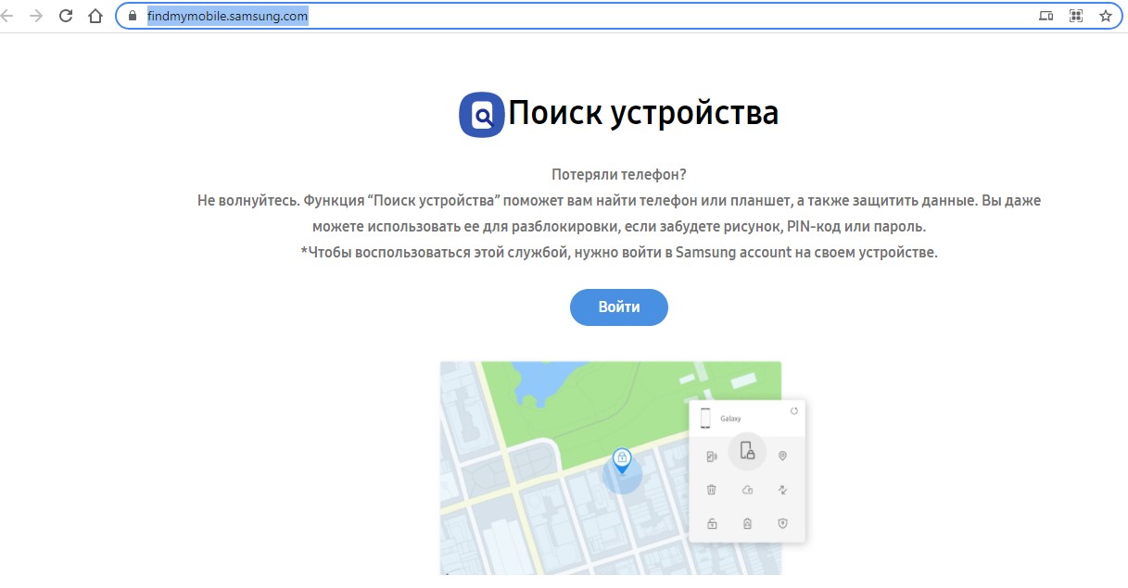
Task: Erase data with the trash icon
Action: click(711, 490)
